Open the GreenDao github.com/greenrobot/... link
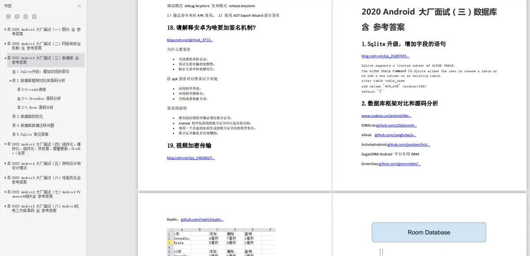The height and width of the screenshot is (256, 530). coord(400,164)
